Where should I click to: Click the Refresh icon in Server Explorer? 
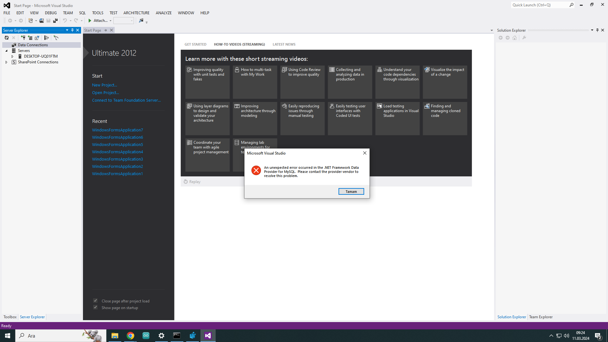pyautogui.click(x=7, y=38)
